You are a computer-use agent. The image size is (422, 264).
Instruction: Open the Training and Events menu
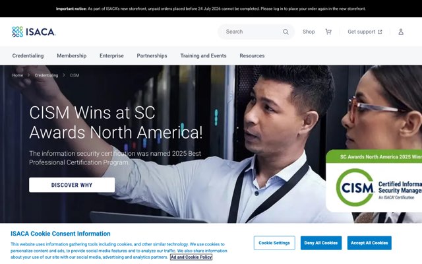(x=203, y=55)
